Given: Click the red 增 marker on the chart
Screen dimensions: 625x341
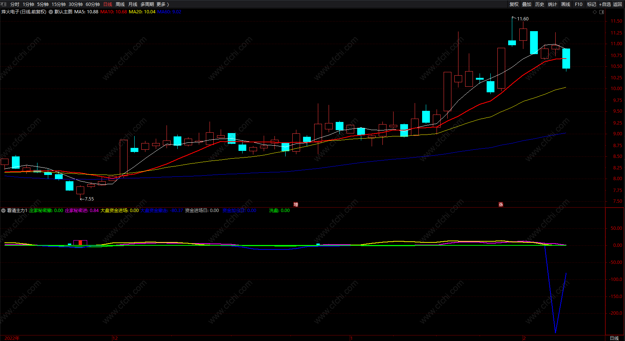Looking at the screenshot, I should pyautogui.click(x=296, y=205).
